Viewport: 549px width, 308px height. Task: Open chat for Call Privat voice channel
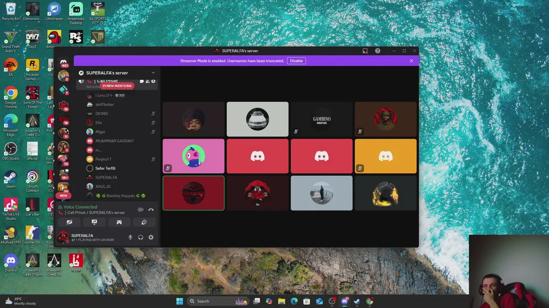pyautogui.click(x=142, y=81)
